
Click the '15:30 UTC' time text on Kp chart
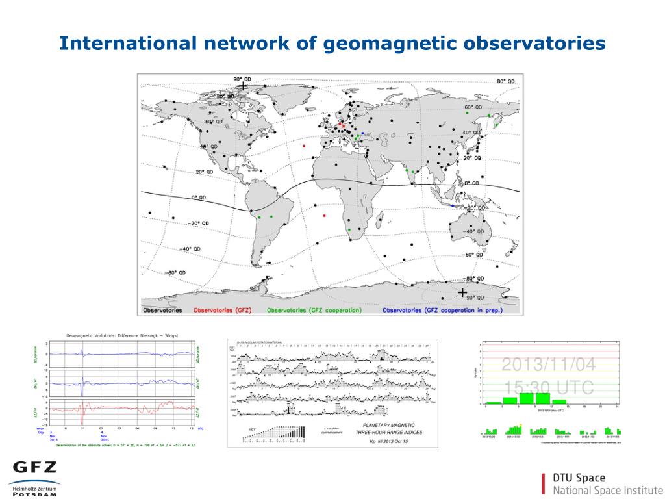coord(548,387)
